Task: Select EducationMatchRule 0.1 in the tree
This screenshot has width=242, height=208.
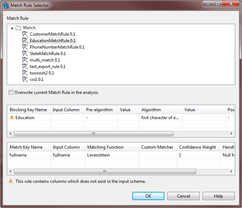Action: click(x=52, y=41)
